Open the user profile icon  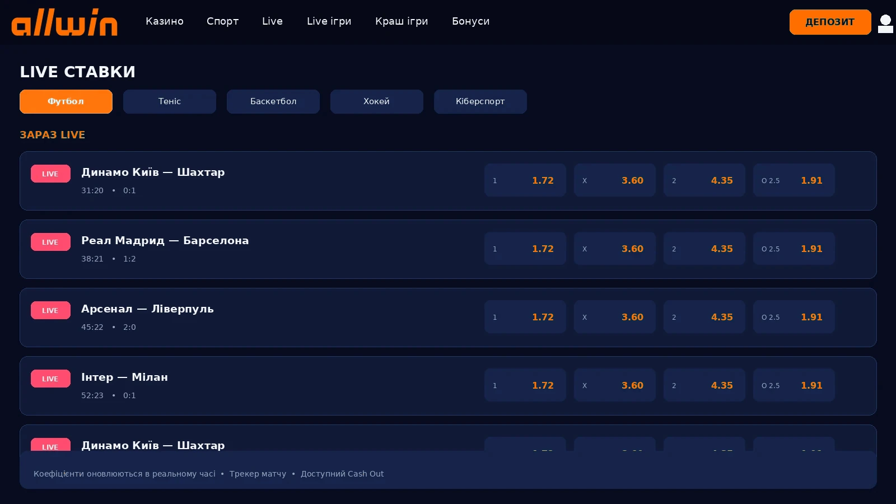click(885, 24)
